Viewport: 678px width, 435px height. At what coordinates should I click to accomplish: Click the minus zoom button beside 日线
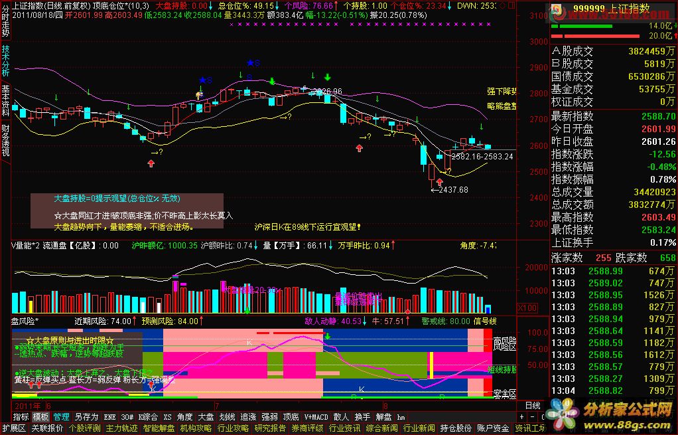[x=532, y=417]
